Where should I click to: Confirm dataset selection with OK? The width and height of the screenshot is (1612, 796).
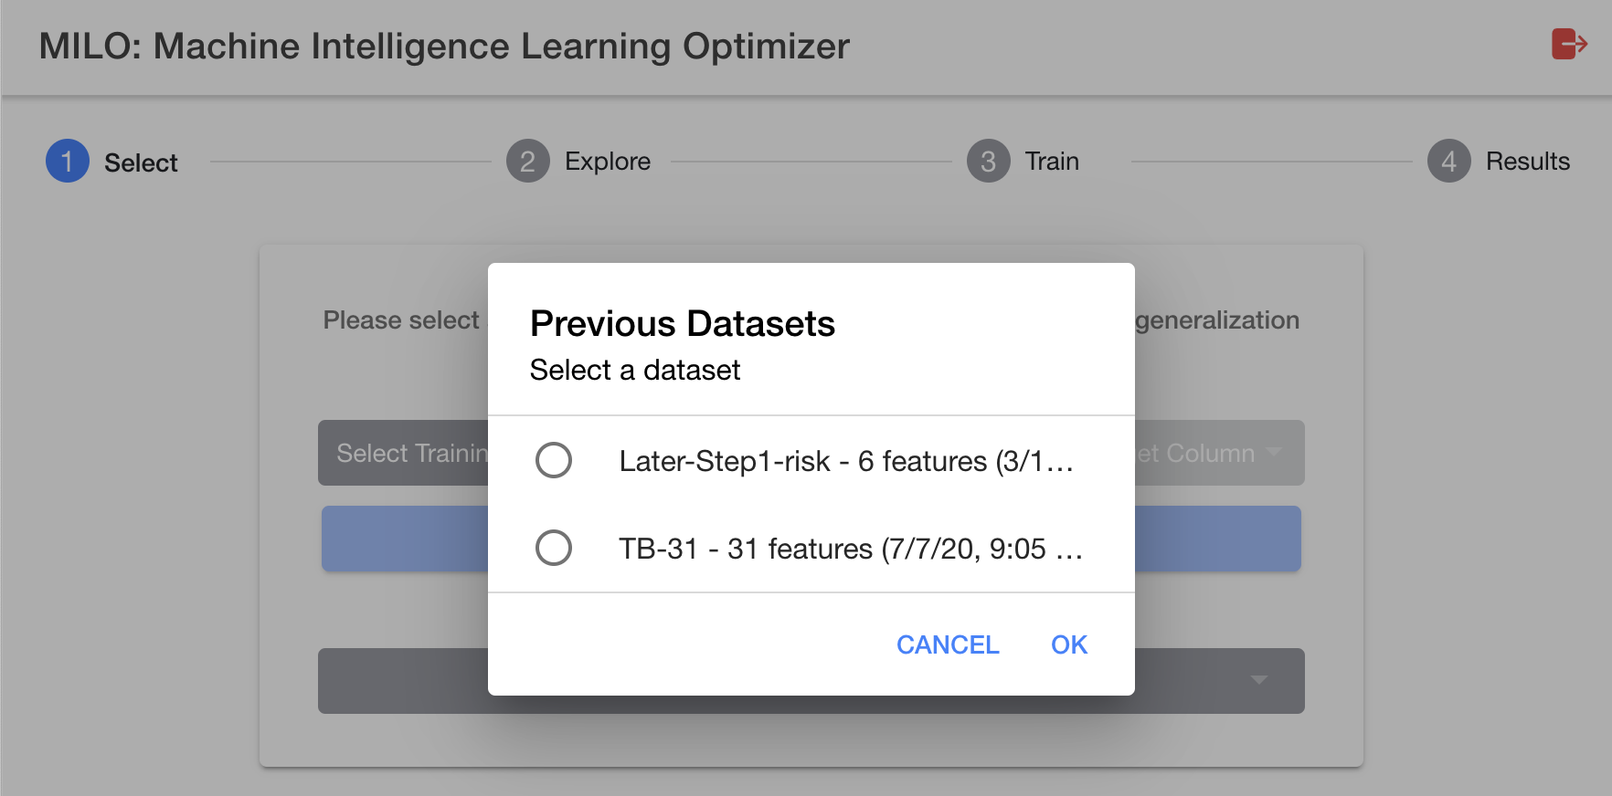coord(1069,644)
